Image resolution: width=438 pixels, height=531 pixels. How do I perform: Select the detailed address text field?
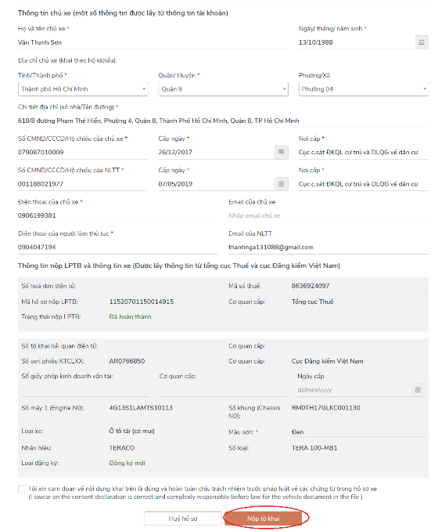(223, 121)
